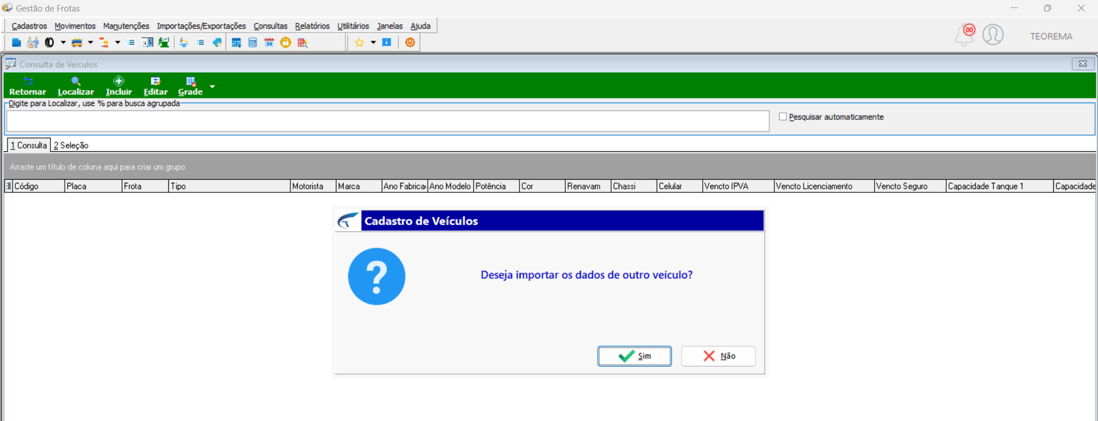The height and width of the screenshot is (421, 1098).
Task: Click the Vencto Seguro column header
Action: tap(910, 186)
